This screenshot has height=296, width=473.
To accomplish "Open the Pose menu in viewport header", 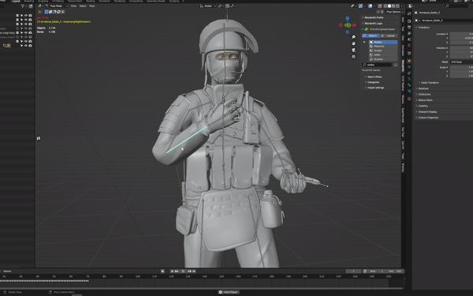I will point(92,6).
